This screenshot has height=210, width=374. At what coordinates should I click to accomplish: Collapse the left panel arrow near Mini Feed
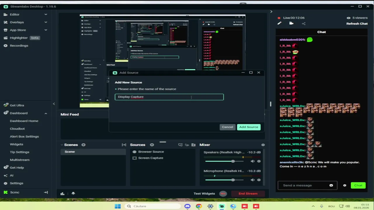[54, 104]
